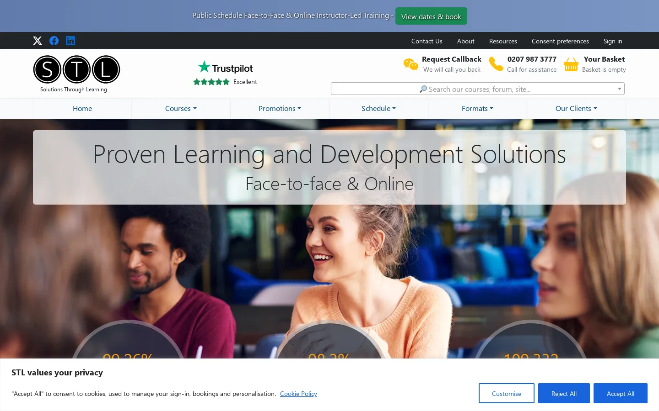Open the About page
The width and height of the screenshot is (659, 411).
coord(466,41)
